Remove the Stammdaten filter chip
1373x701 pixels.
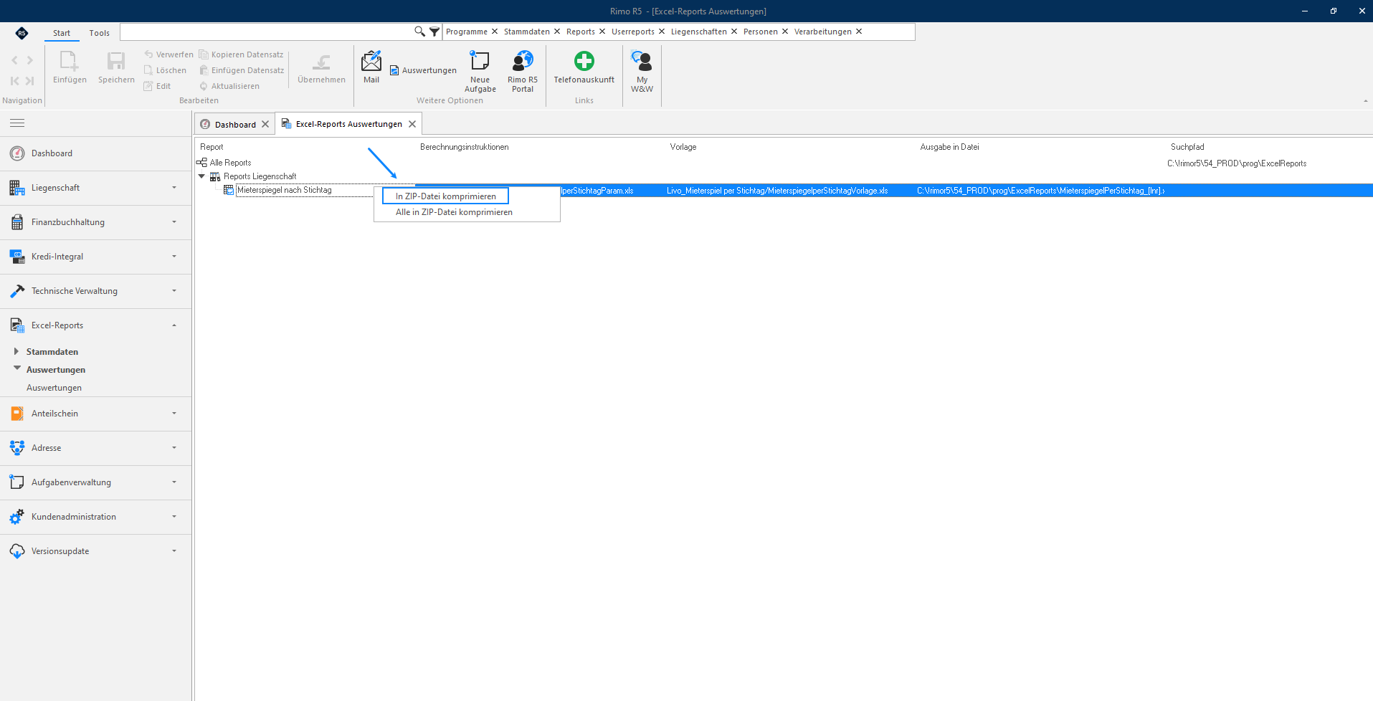point(557,32)
